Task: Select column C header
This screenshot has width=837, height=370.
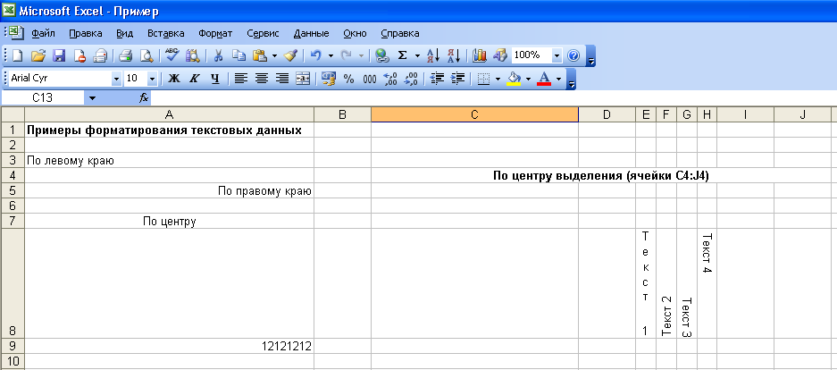Action: pyautogui.click(x=474, y=114)
